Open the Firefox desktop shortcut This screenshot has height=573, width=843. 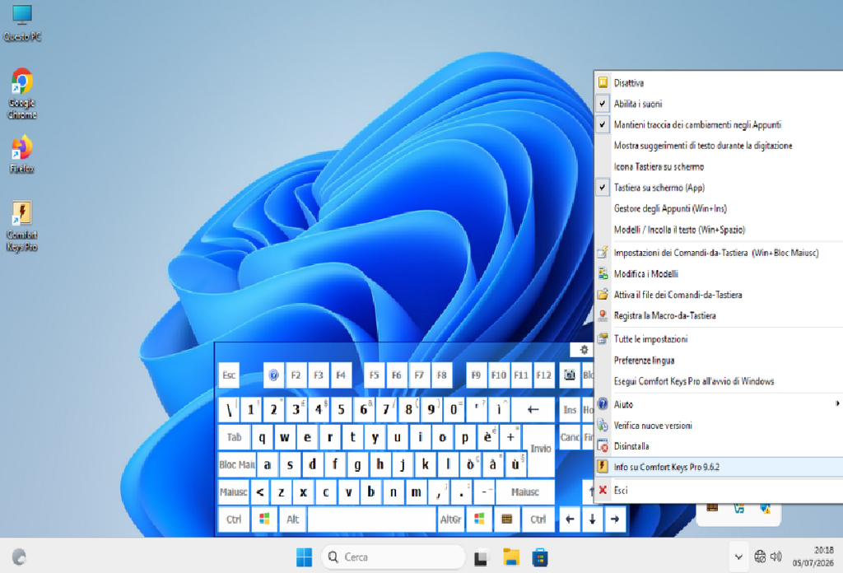[x=22, y=154]
